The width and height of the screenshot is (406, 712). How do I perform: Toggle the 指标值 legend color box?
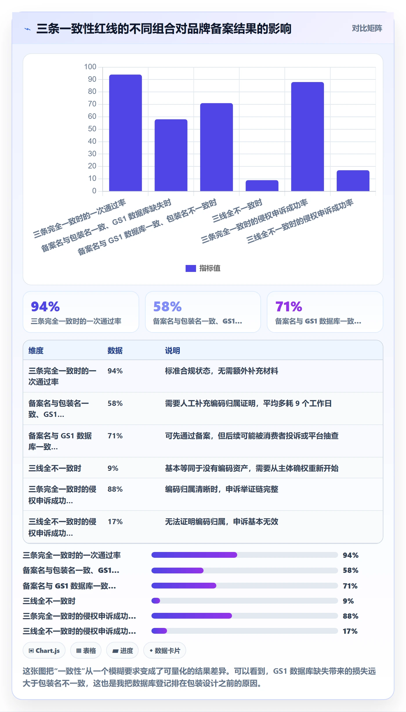pyautogui.click(x=191, y=268)
